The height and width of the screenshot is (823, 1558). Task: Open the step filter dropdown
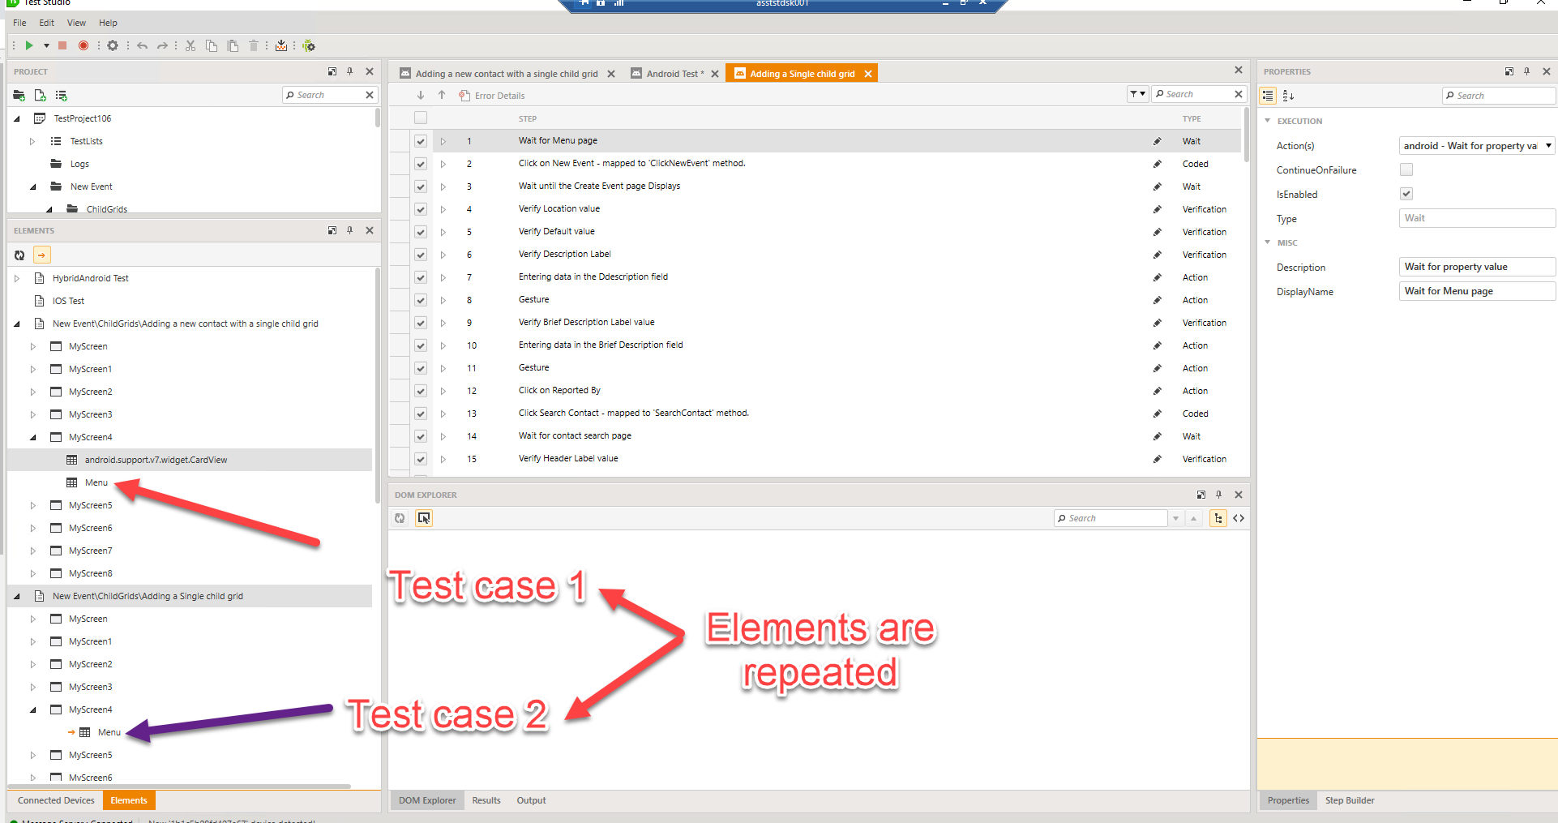tap(1137, 94)
